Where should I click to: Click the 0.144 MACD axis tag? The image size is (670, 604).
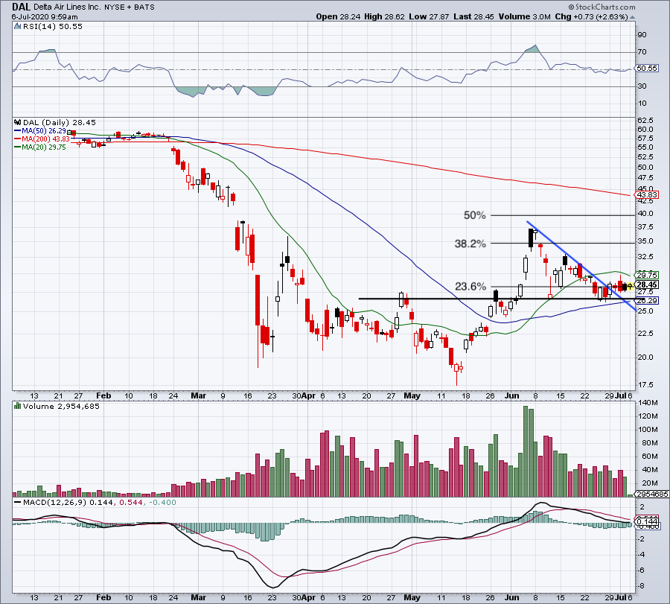pos(646,522)
